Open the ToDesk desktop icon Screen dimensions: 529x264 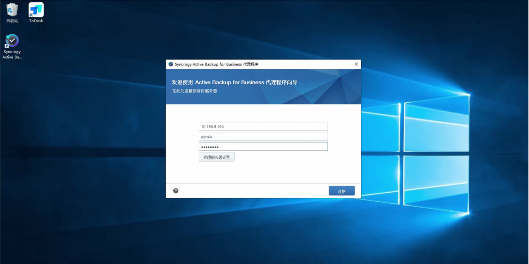[36, 10]
